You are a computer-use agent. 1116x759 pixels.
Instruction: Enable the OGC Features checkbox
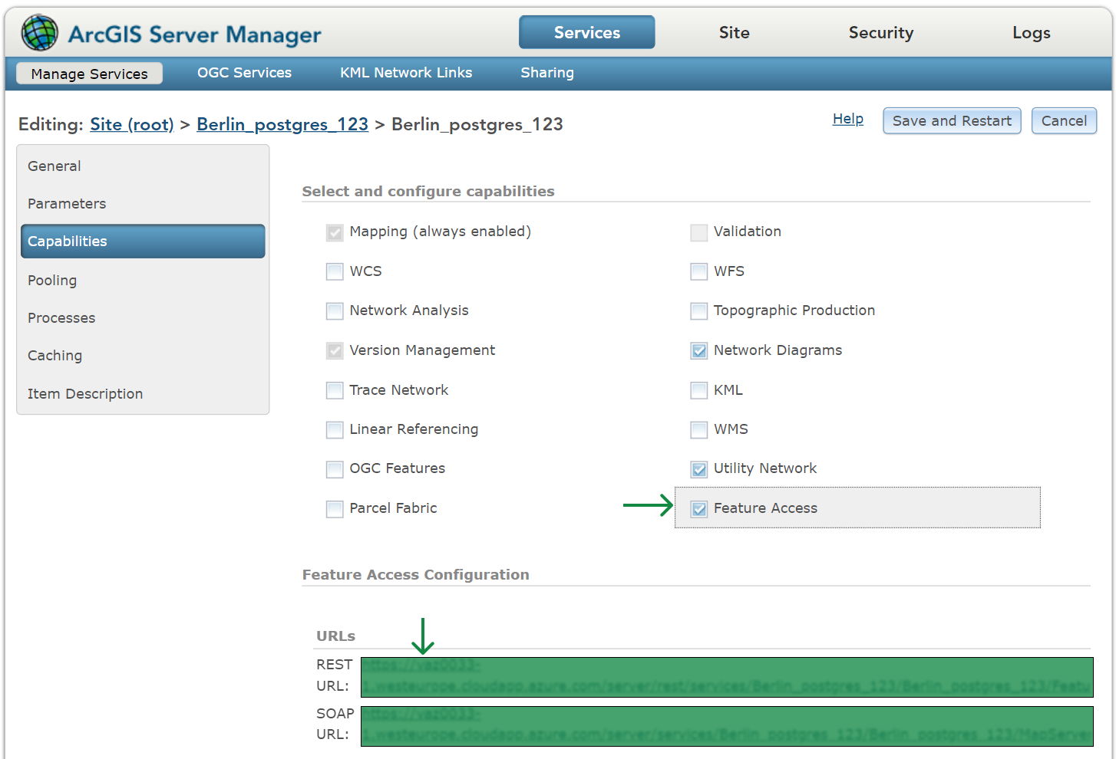click(x=335, y=469)
